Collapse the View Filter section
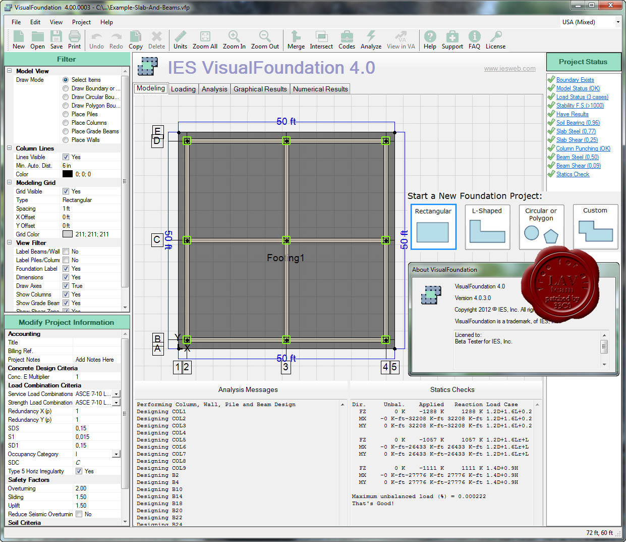 (x=10, y=243)
